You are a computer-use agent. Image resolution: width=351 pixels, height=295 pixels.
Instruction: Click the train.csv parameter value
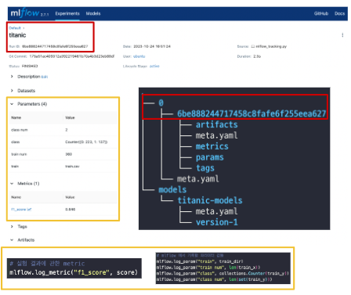[x=72, y=167]
